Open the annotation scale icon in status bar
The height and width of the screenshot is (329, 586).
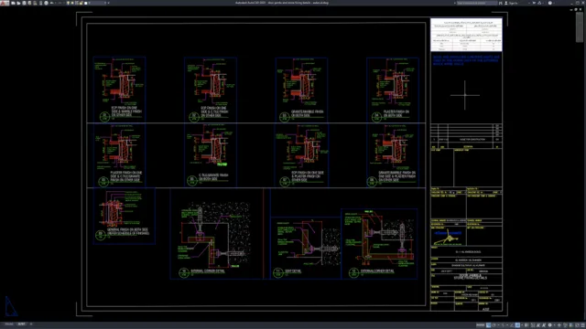pos(538,325)
